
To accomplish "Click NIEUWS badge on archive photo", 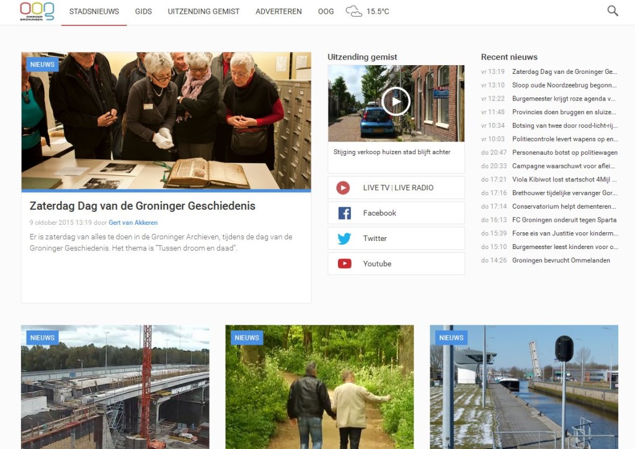I will point(42,65).
